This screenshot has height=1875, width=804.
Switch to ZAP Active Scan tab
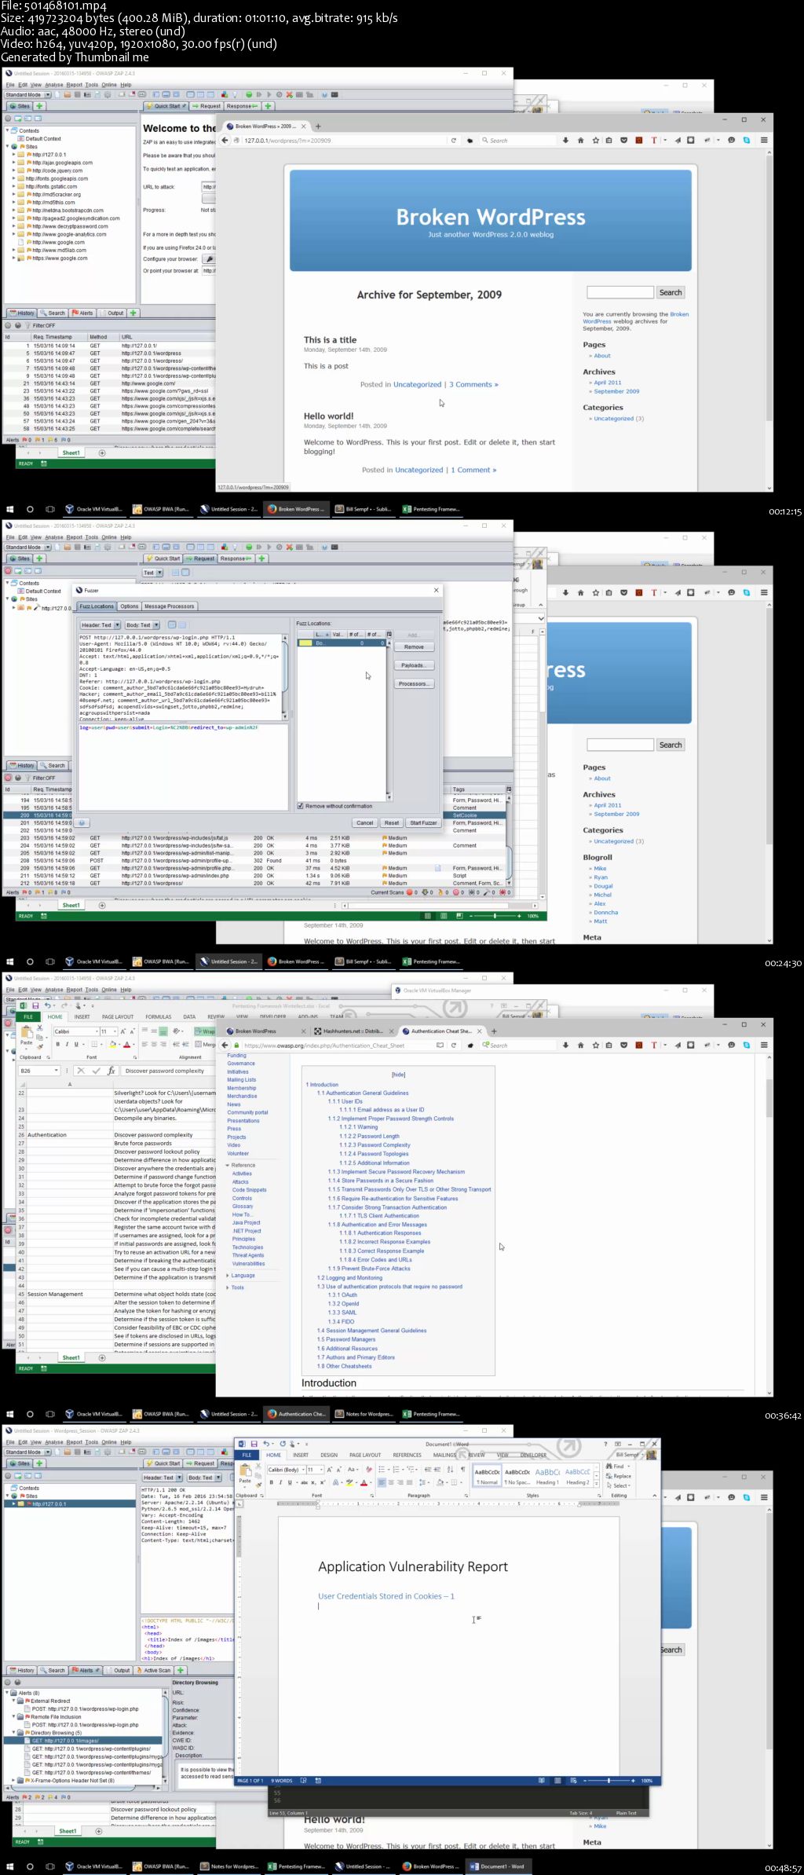[x=153, y=1670]
